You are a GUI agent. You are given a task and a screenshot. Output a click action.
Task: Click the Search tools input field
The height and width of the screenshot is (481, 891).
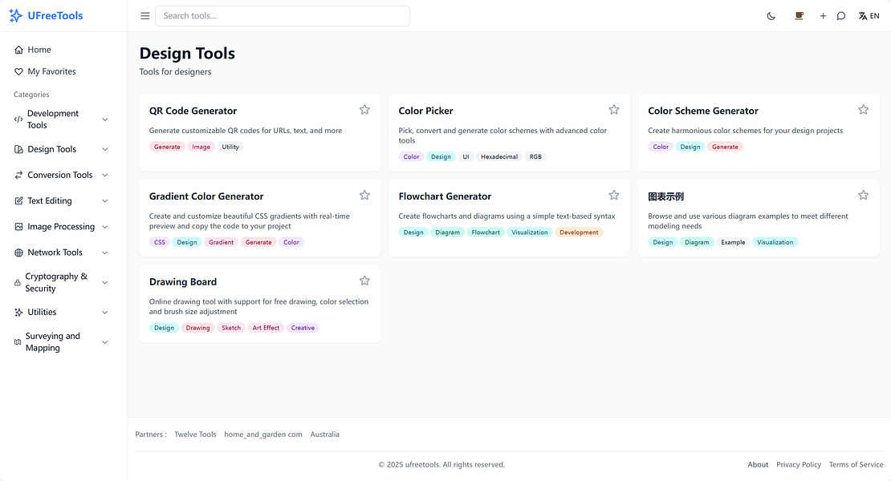pyautogui.click(x=283, y=15)
